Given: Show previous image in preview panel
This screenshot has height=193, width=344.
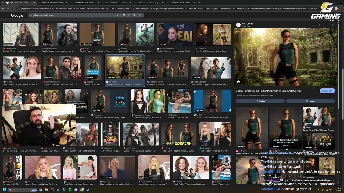Looking at the screenshot, I should pyautogui.click(x=313, y=25).
